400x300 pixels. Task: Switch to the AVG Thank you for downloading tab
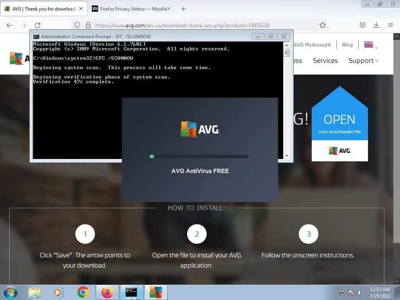pos(44,9)
